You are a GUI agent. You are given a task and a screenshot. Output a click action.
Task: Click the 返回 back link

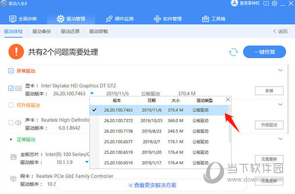[x=280, y=31]
